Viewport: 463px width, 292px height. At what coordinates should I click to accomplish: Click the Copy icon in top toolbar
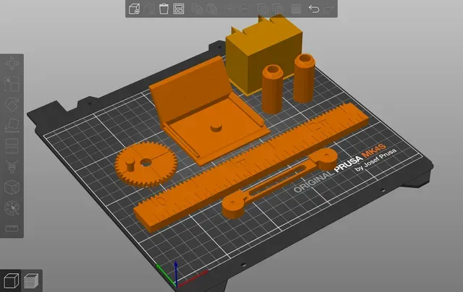tap(197, 9)
